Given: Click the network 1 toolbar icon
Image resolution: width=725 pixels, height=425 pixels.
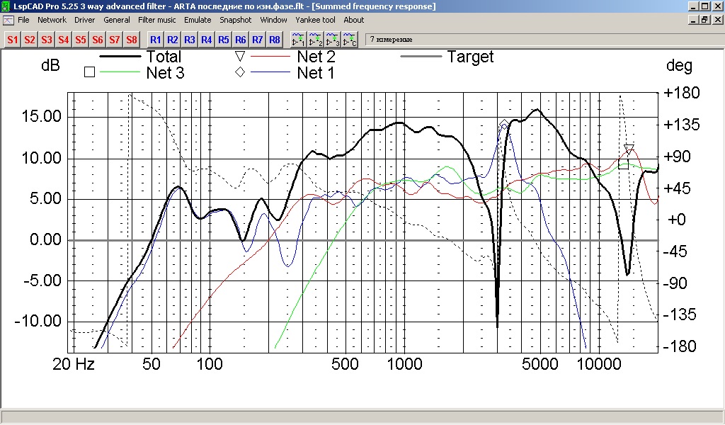Looking at the screenshot, I should (298, 40).
